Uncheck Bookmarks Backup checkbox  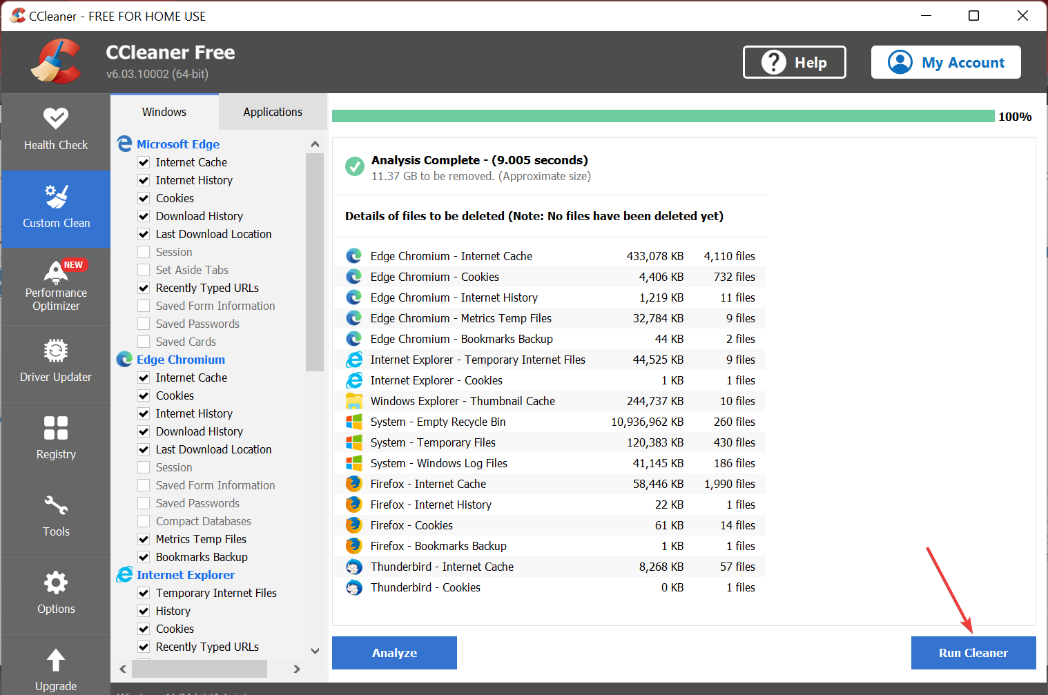click(x=144, y=557)
